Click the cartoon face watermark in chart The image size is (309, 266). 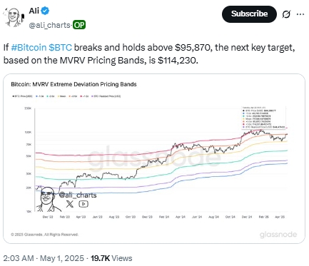coord(48,199)
